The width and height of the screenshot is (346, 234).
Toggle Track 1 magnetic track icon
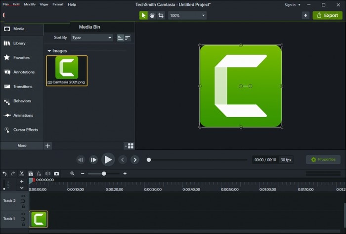23,219
